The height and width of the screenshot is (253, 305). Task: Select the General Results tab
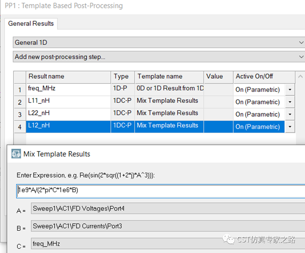(31, 23)
